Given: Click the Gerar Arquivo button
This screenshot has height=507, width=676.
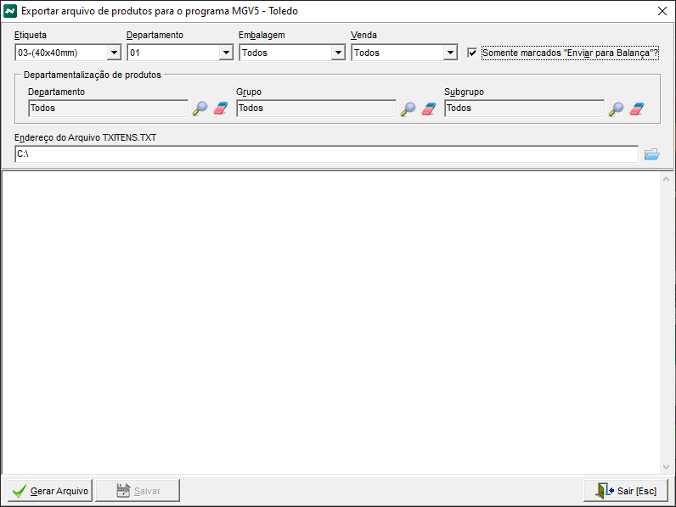Looking at the screenshot, I should click(50, 491).
